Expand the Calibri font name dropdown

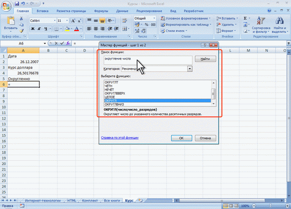pos(54,21)
